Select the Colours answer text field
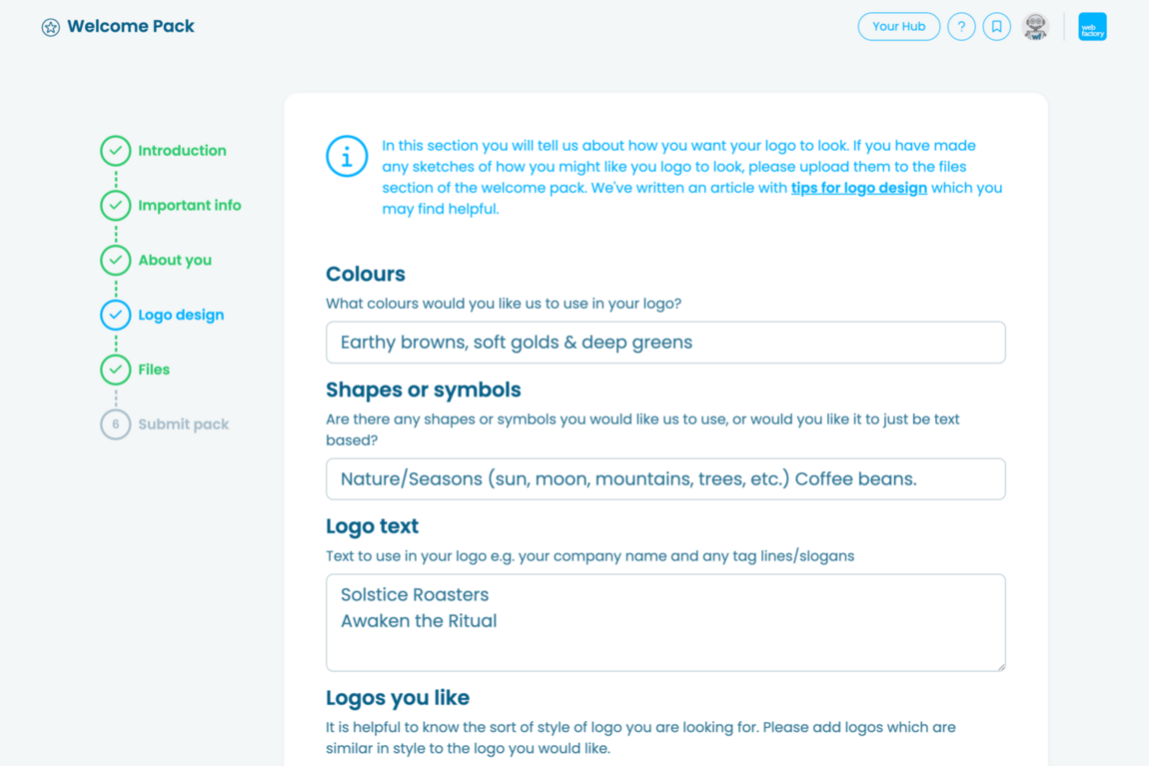The width and height of the screenshot is (1149, 766). point(665,342)
